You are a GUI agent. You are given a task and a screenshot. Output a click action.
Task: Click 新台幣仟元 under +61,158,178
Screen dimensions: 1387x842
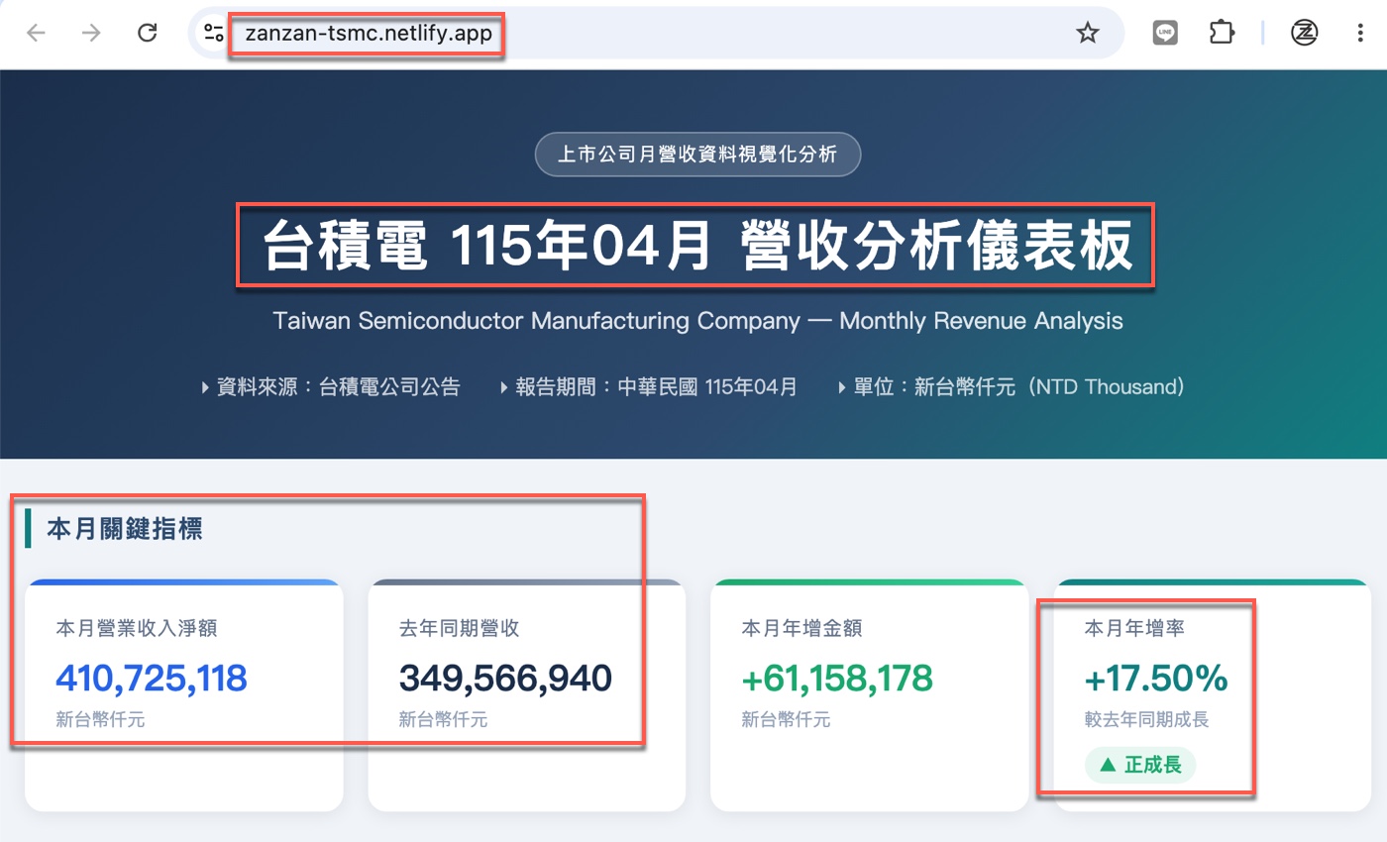(786, 720)
